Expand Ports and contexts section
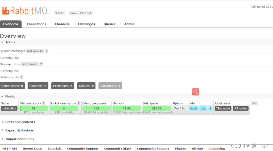Image resolution: width=273 pixels, height=151 pixels. pos(19,122)
